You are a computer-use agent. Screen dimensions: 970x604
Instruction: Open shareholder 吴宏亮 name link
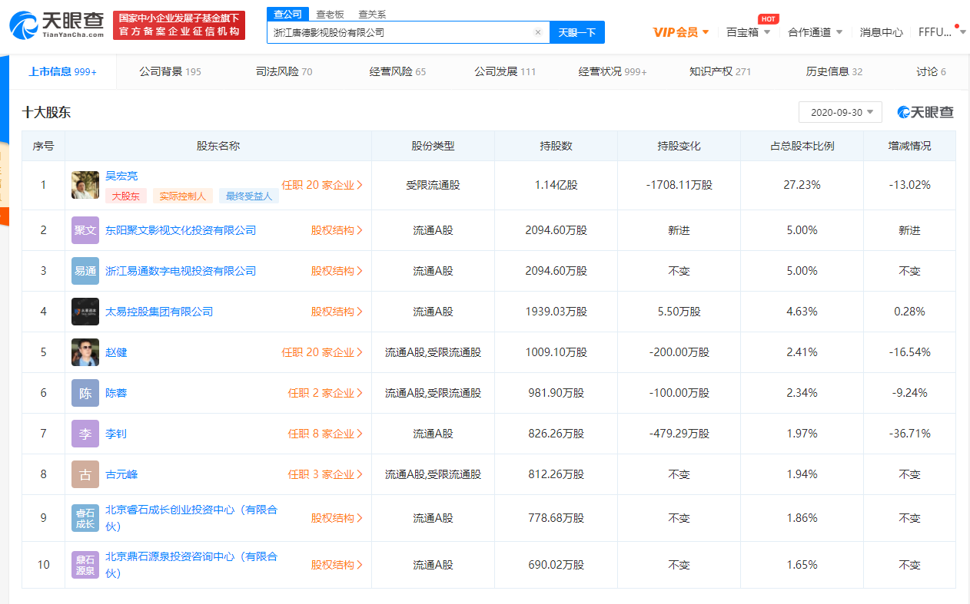(x=121, y=176)
